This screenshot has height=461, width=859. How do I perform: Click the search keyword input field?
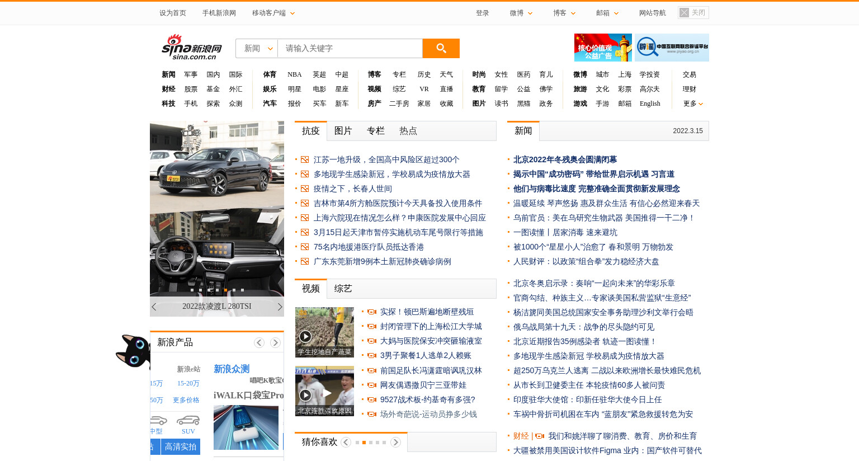[x=350, y=48]
